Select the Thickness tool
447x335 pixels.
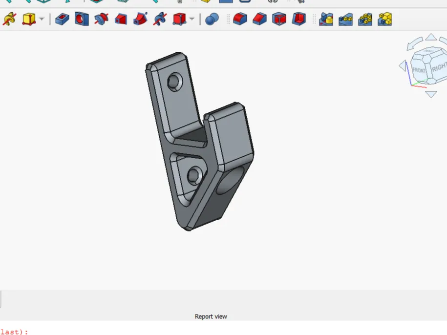pos(299,19)
